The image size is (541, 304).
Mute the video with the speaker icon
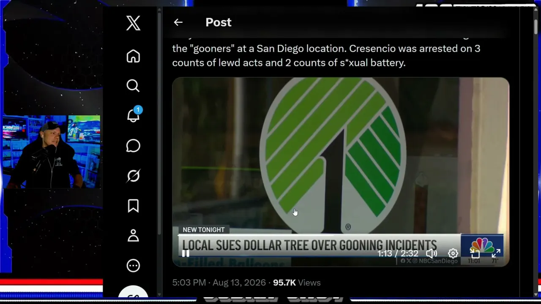tap(431, 253)
